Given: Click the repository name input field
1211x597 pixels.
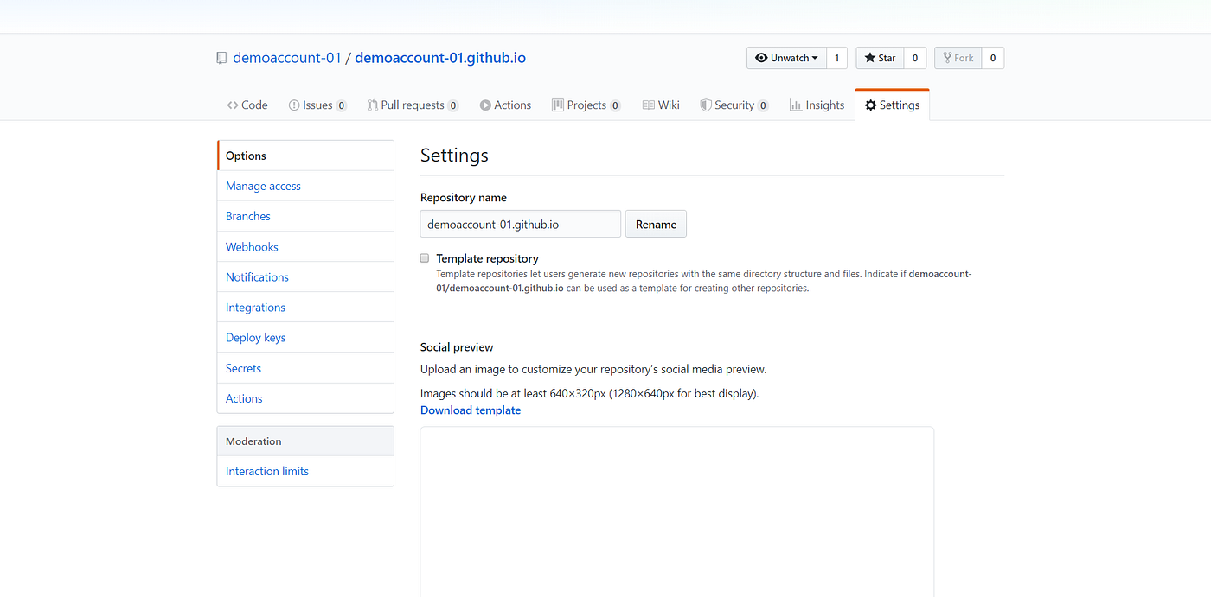Looking at the screenshot, I should [x=519, y=224].
